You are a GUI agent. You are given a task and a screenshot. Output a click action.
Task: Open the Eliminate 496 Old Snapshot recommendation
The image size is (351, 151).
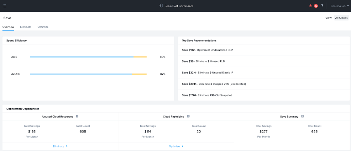point(207,95)
